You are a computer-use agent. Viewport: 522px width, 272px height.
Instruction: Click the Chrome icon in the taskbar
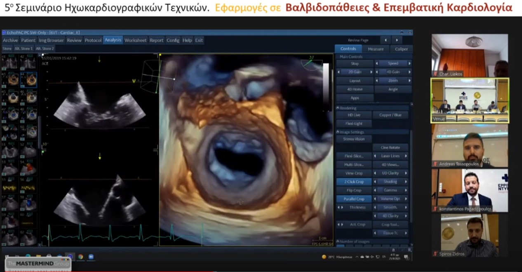[x=80, y=257]
